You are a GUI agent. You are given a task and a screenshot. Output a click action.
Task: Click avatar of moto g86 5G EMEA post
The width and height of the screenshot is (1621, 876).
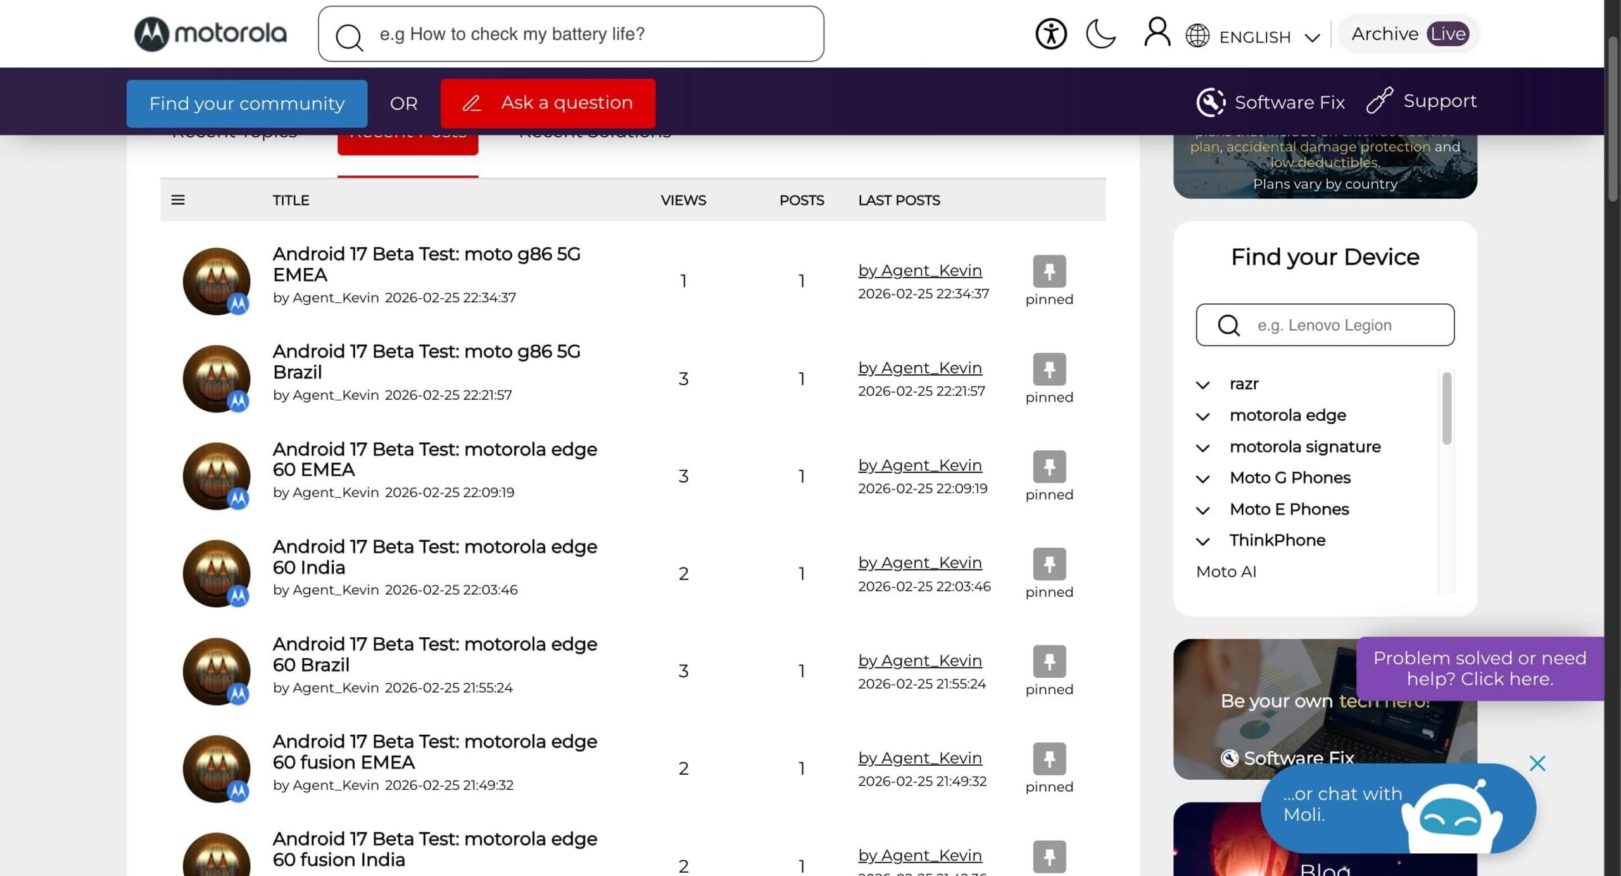[x=217, y=281]
